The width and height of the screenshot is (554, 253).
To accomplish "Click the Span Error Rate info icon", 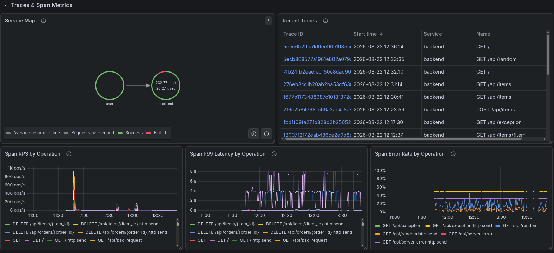I will coord(453,154).
